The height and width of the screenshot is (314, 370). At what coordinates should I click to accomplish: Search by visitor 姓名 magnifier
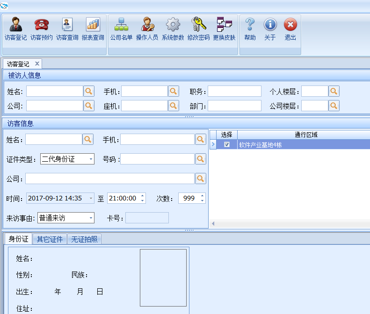click(88, 139)
